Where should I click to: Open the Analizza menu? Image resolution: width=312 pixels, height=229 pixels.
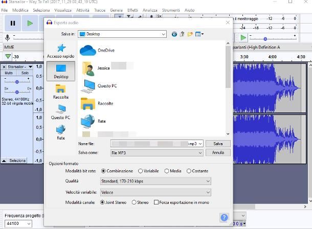pos(150,10)
